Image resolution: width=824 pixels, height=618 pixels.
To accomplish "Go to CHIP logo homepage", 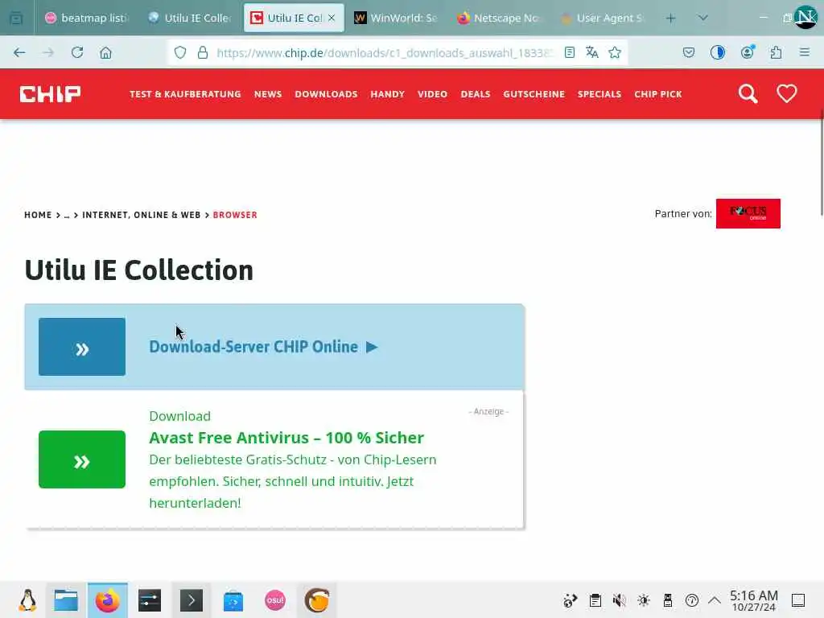I will click(51, 94).
